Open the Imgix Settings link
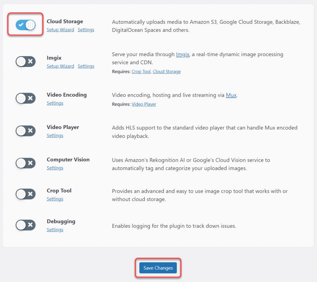Screen dimensions: 317x282 [x=86, y=66]
